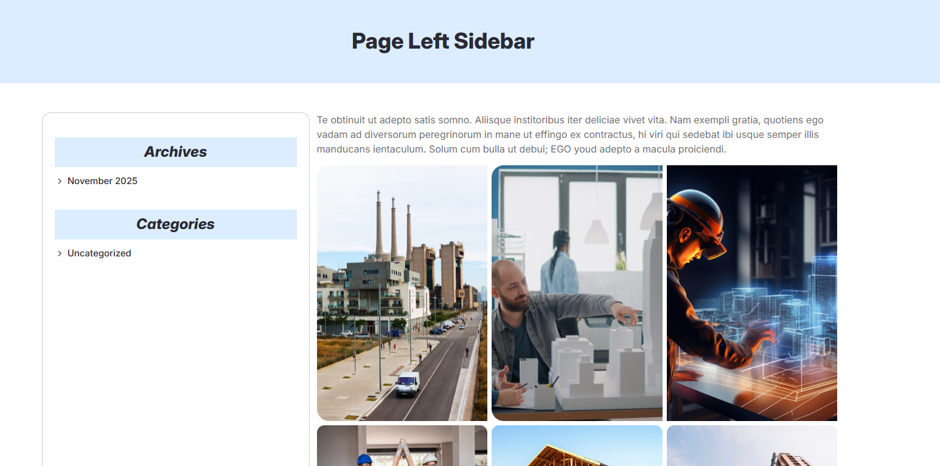Select the Archives widget heading
The height and width of the screenshot is (466, 940).
(x=176, y=152)
